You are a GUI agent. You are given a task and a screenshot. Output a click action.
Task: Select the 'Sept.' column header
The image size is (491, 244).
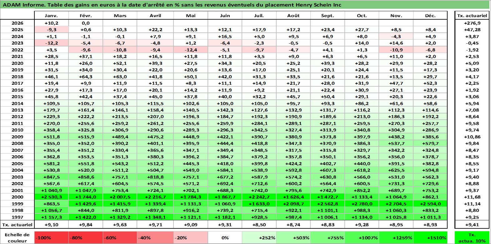click(328, 16)
